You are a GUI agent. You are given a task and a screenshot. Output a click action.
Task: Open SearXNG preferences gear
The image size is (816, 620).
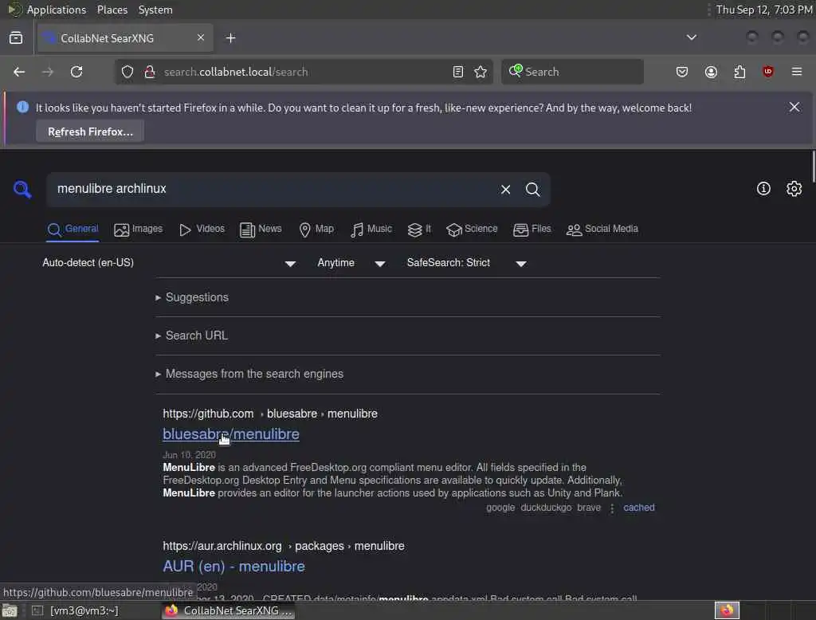(794, 188)
